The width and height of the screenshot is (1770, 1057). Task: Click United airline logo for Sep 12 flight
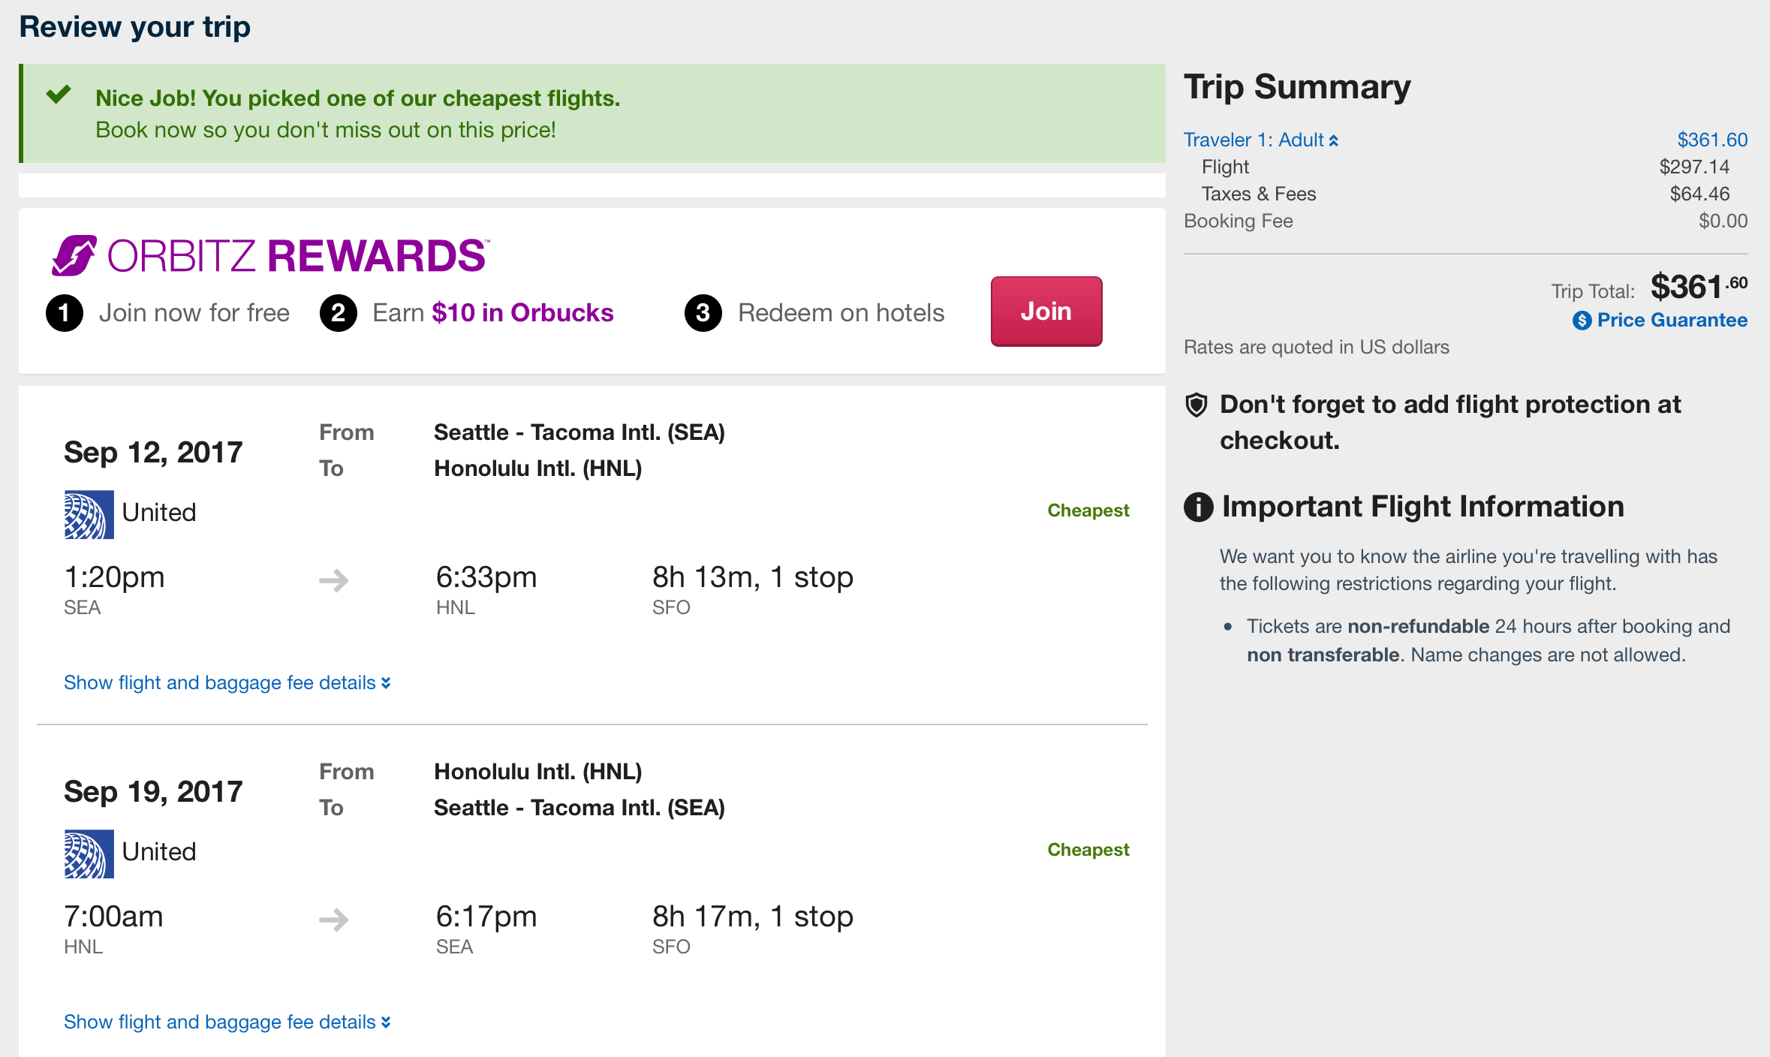click(x=89, y=514)
